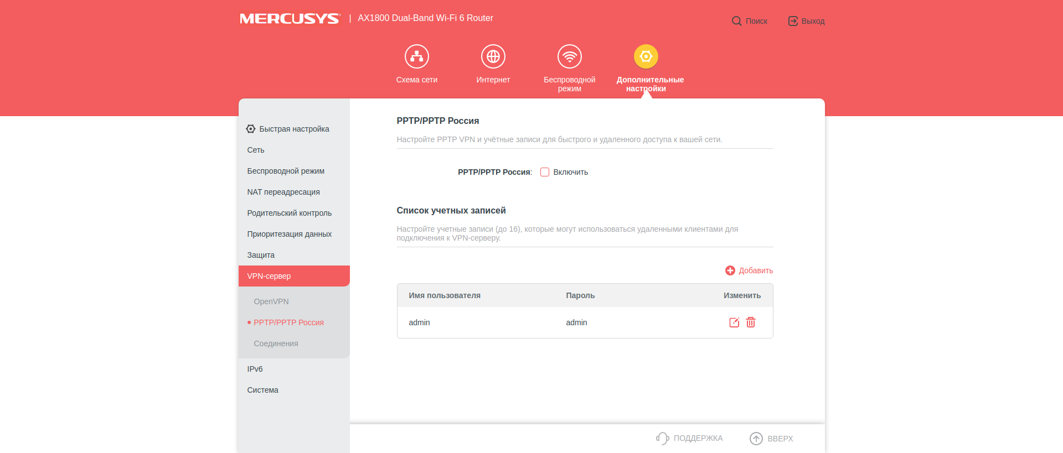The width and height of the screenshot is (1063, 453).
Task: Expand the Сеть sidebar section
Action: click(256, 150)
